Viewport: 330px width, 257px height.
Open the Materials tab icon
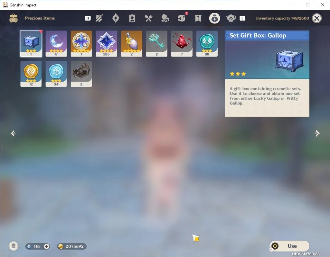[x=165, y=18]
